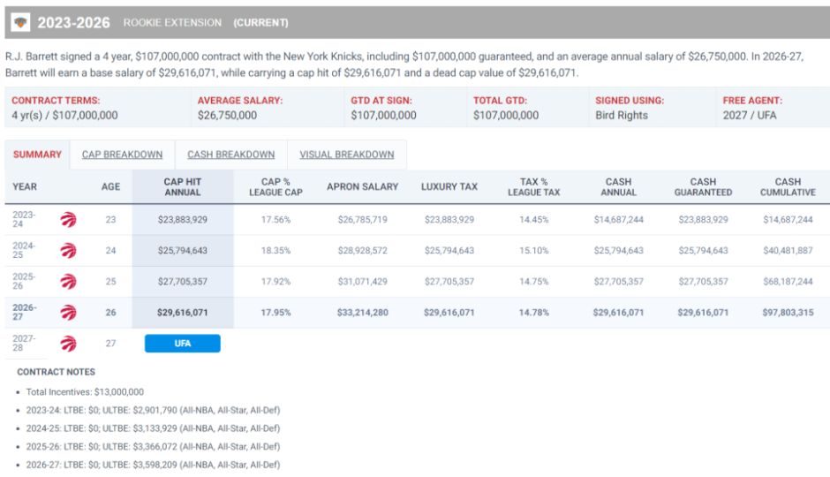This screenshot has height=477, width=830.
Task: Click the Cash Guaranteed column header
Action: tap(703, 187)
